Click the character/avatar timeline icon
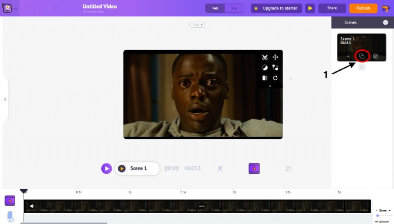This screenshot has height=224, width=394. click(x=220, y=169)
